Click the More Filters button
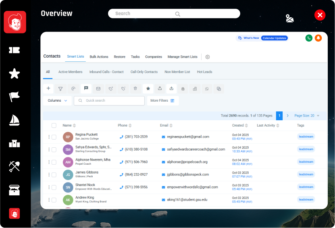This screenshot has height=228, width=335. [x=162, y=100]
